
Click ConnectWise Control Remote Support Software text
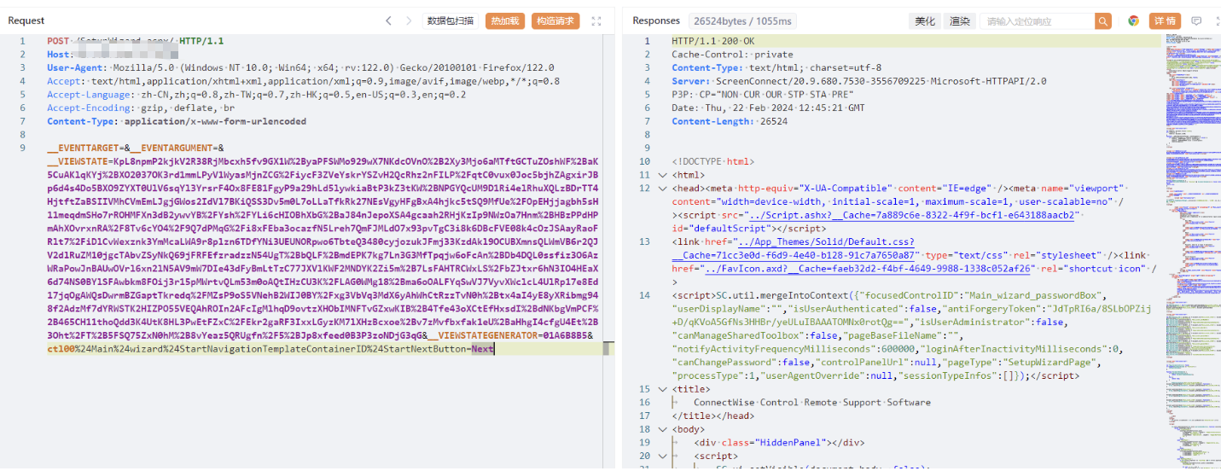click(811, 402)
